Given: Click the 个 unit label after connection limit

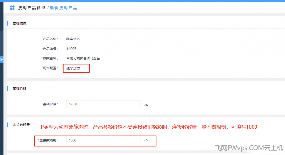Looking at the screenshot, I should (146, 140).
